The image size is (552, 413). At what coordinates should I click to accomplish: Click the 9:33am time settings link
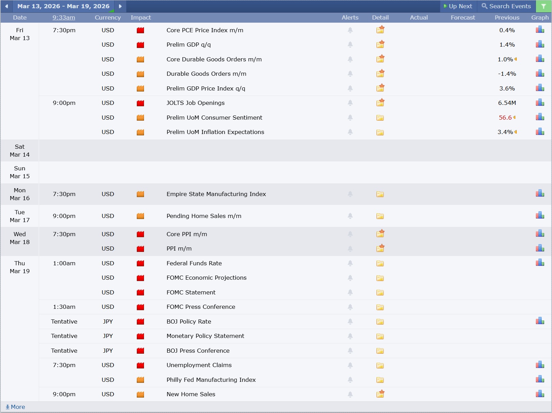64,17
